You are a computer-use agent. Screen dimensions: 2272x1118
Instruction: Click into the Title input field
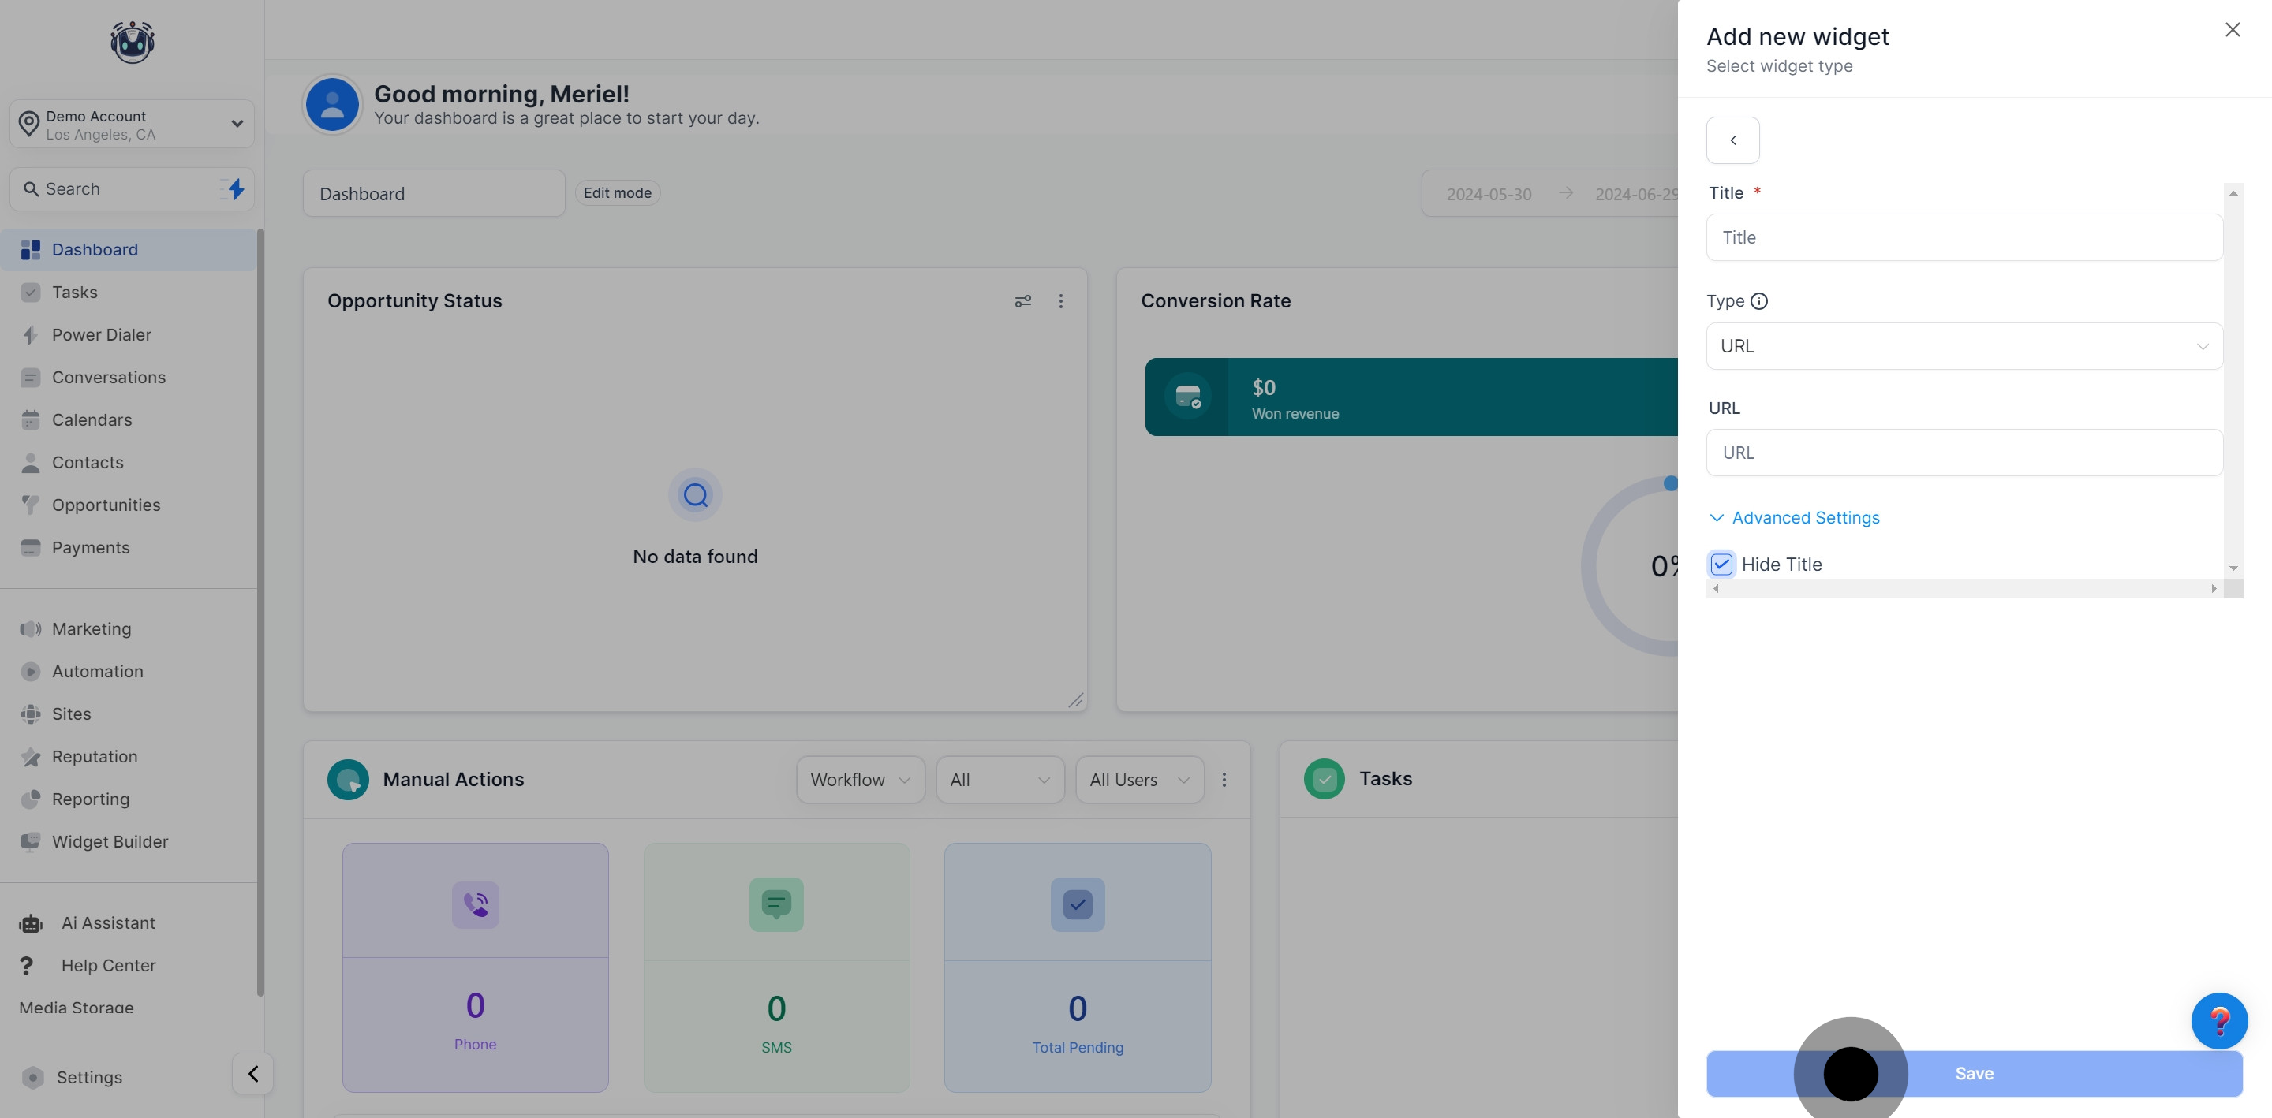click(x=1964, y=237)
